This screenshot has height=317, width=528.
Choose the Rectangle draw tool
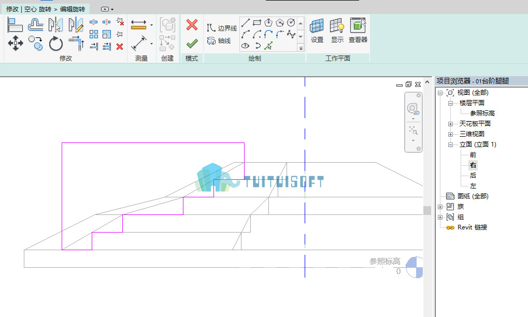point(257,23)
